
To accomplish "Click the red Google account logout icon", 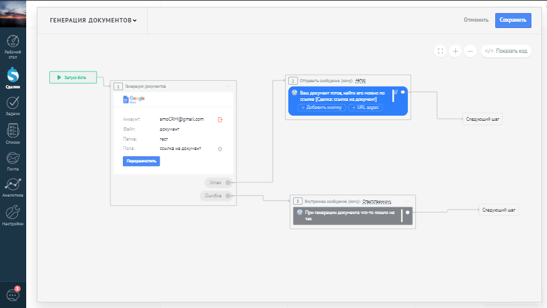I will click(220, 119).
